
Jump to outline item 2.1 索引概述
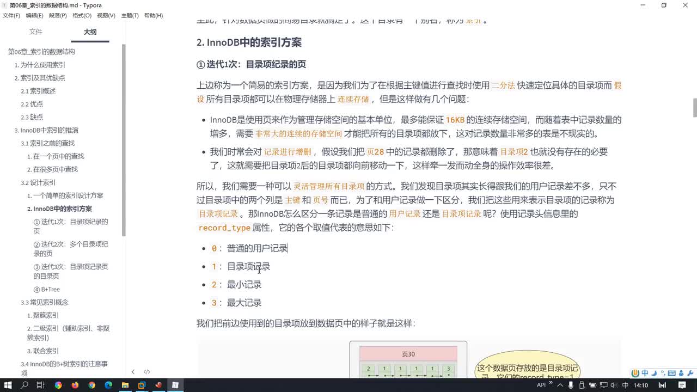(38, 91)
